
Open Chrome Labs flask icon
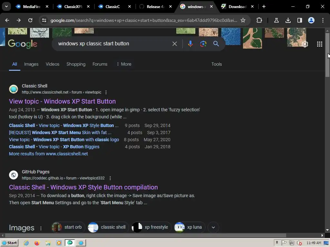(276, 20)
